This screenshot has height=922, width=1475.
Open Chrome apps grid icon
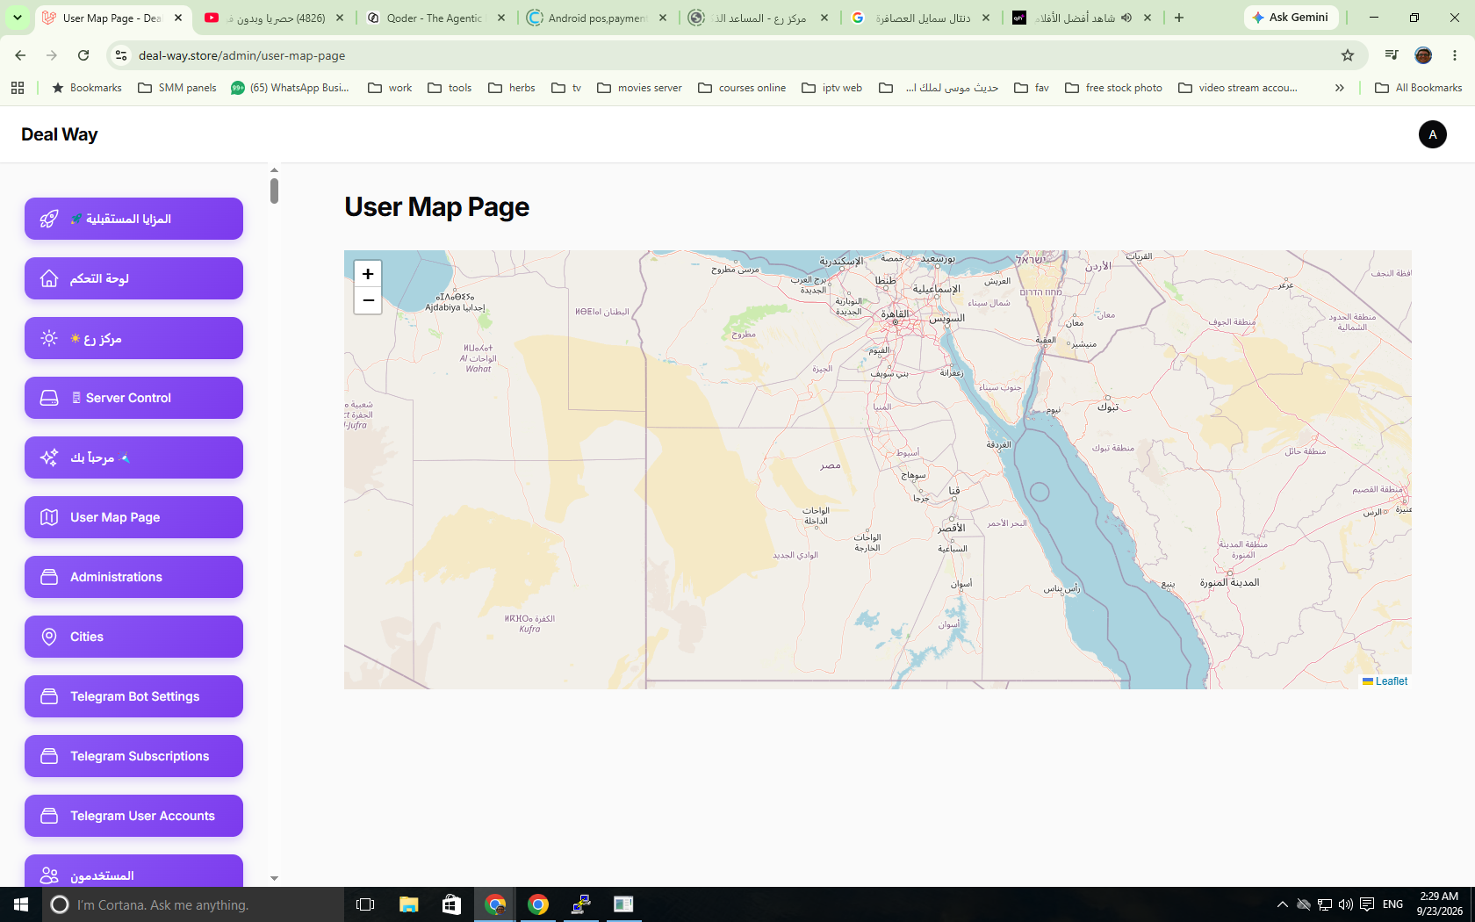[18, 88]
